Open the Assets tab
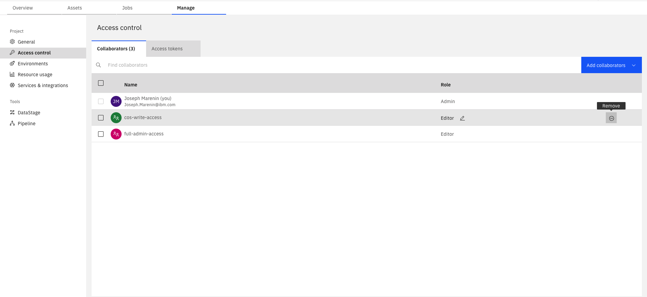647x297 pixels. point(75,8)
